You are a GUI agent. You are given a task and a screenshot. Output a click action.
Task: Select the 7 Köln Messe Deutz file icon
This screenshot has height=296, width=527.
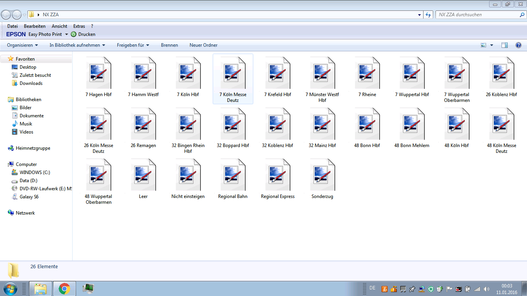point(233,73)
